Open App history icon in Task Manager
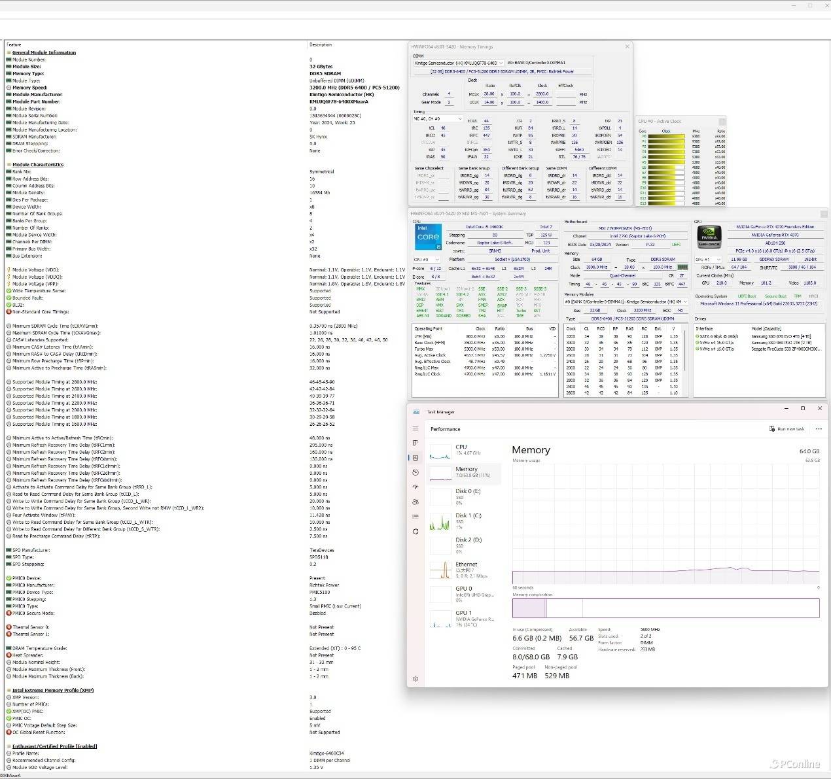Viewport: 831px width, 779px height. tap(415, 472)
